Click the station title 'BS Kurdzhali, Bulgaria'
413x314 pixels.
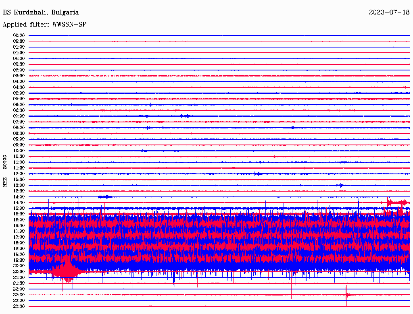coord(41,12)
